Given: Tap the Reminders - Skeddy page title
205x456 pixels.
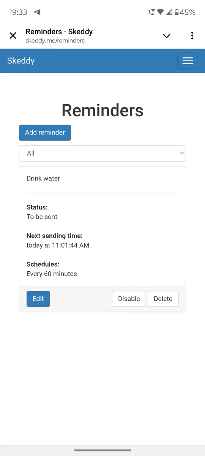Looking at the screenshot, I should (59, 32).
